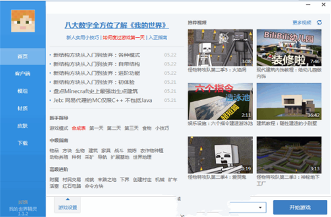Screen dimensions: 331x217
Task: Click the up arrow above 游戏设置
Action: coord(67,199)
